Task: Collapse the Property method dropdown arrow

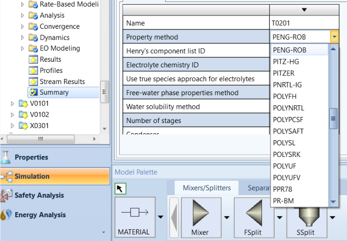Action: point(334,37)
